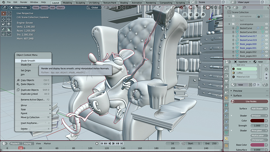Select the Select Box tool
Viewport: 270px width, 152px height.
(x=4, y=14)
